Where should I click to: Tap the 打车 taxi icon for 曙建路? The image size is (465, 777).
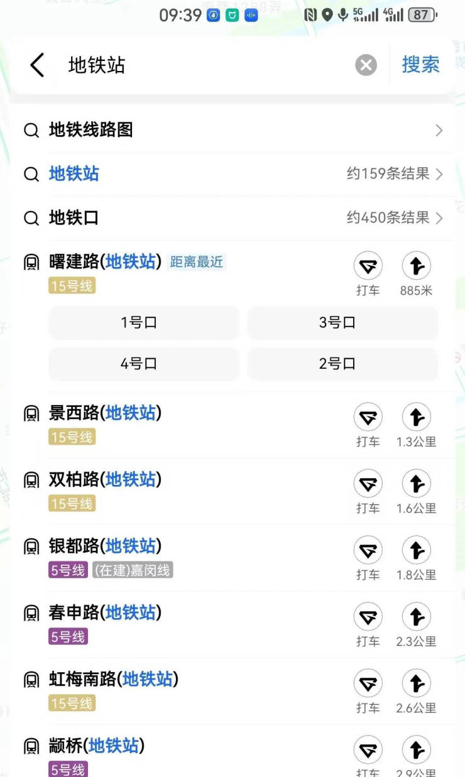368,267
